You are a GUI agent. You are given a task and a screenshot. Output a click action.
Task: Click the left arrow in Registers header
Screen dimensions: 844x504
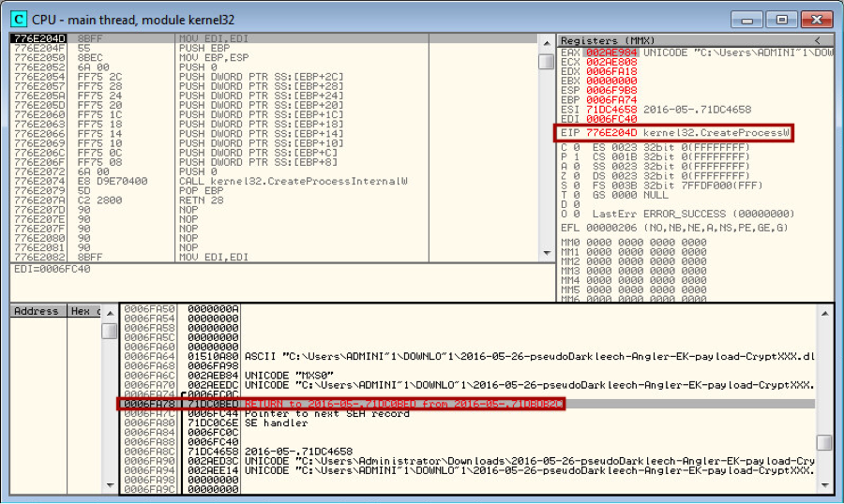pyautogui.click(x=817, y=40)
